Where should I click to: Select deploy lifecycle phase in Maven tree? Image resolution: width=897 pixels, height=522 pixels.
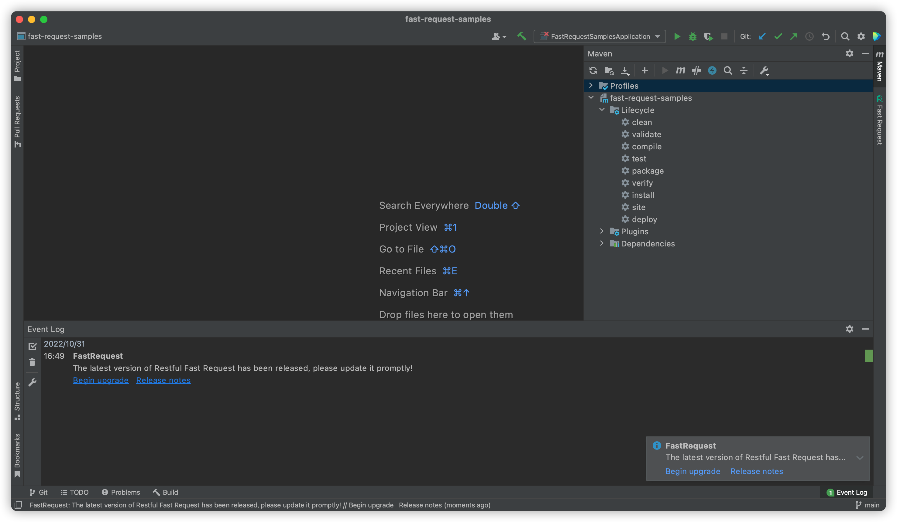(644, 219)
